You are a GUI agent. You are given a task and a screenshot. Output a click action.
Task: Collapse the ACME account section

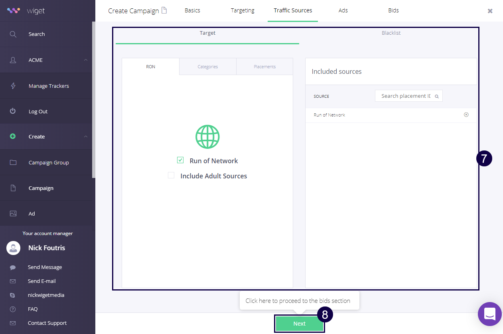(85, 60)
